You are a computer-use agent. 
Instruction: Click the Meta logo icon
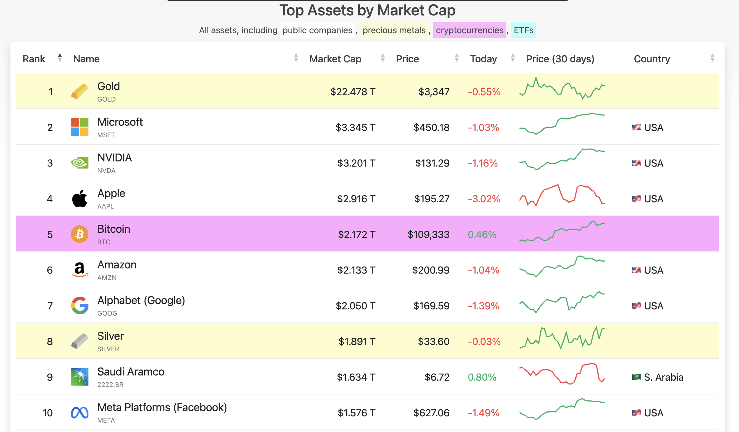pos(80,413)
